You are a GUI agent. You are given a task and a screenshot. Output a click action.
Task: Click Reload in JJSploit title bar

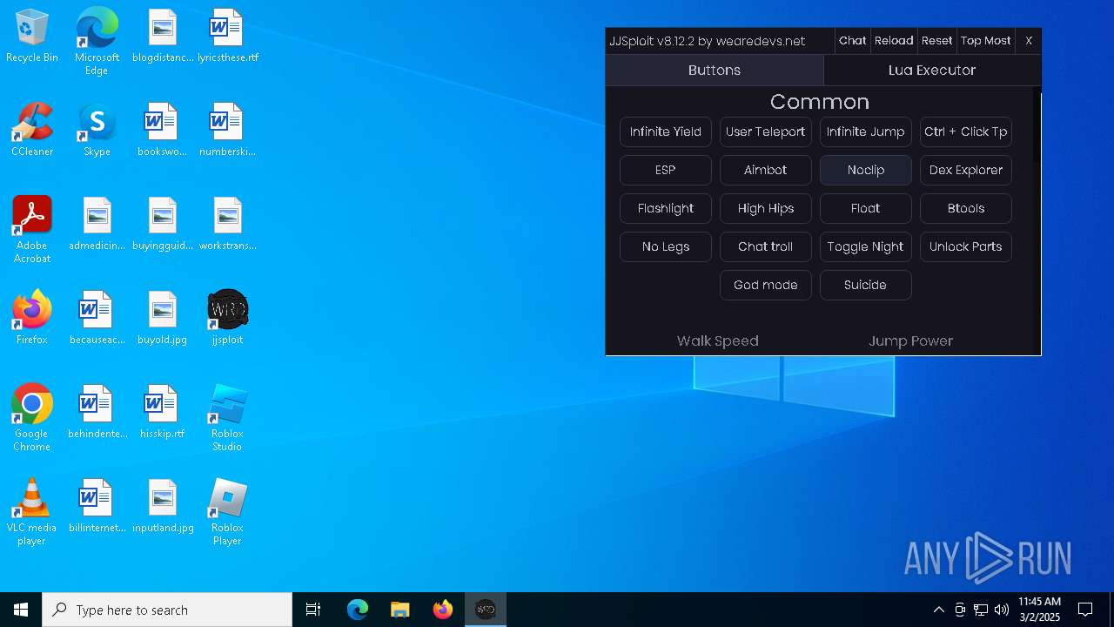pos(894,41)
